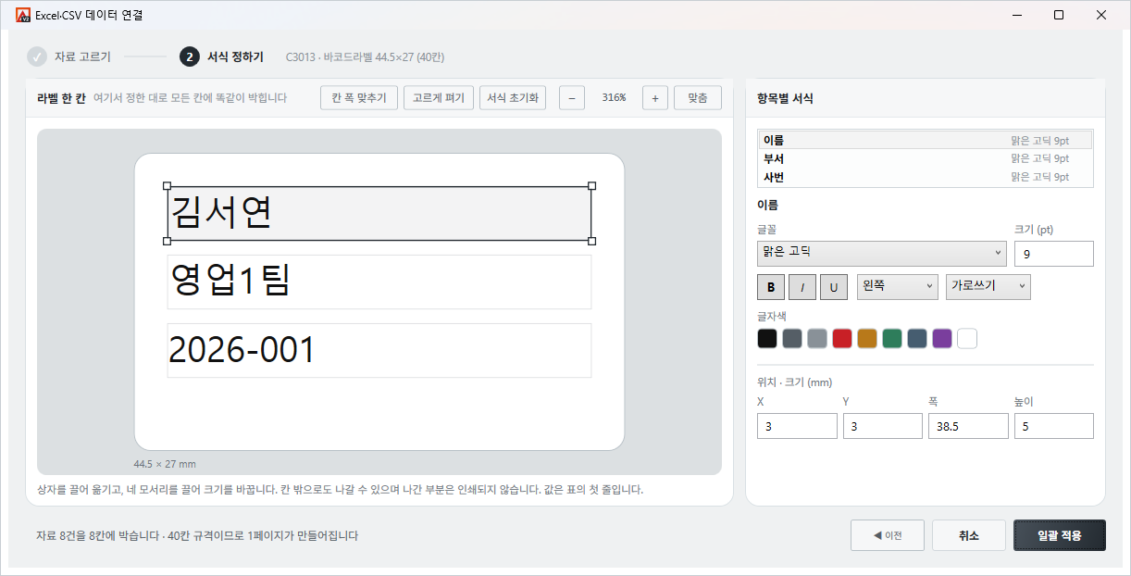The width and height of the screenshot is (1131, 576).
Task: Fit preview with the 맞춤 button
Action: 698,97
